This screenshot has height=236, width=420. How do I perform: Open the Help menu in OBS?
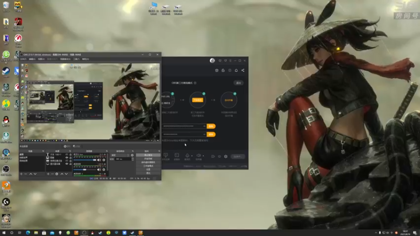tap(86, 59)
